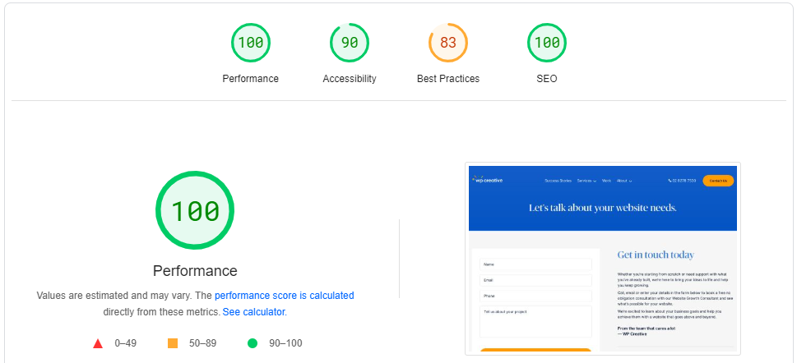Click the 'Get in touch today' heading
Screen dimensions: 797x363
[656, 255]
